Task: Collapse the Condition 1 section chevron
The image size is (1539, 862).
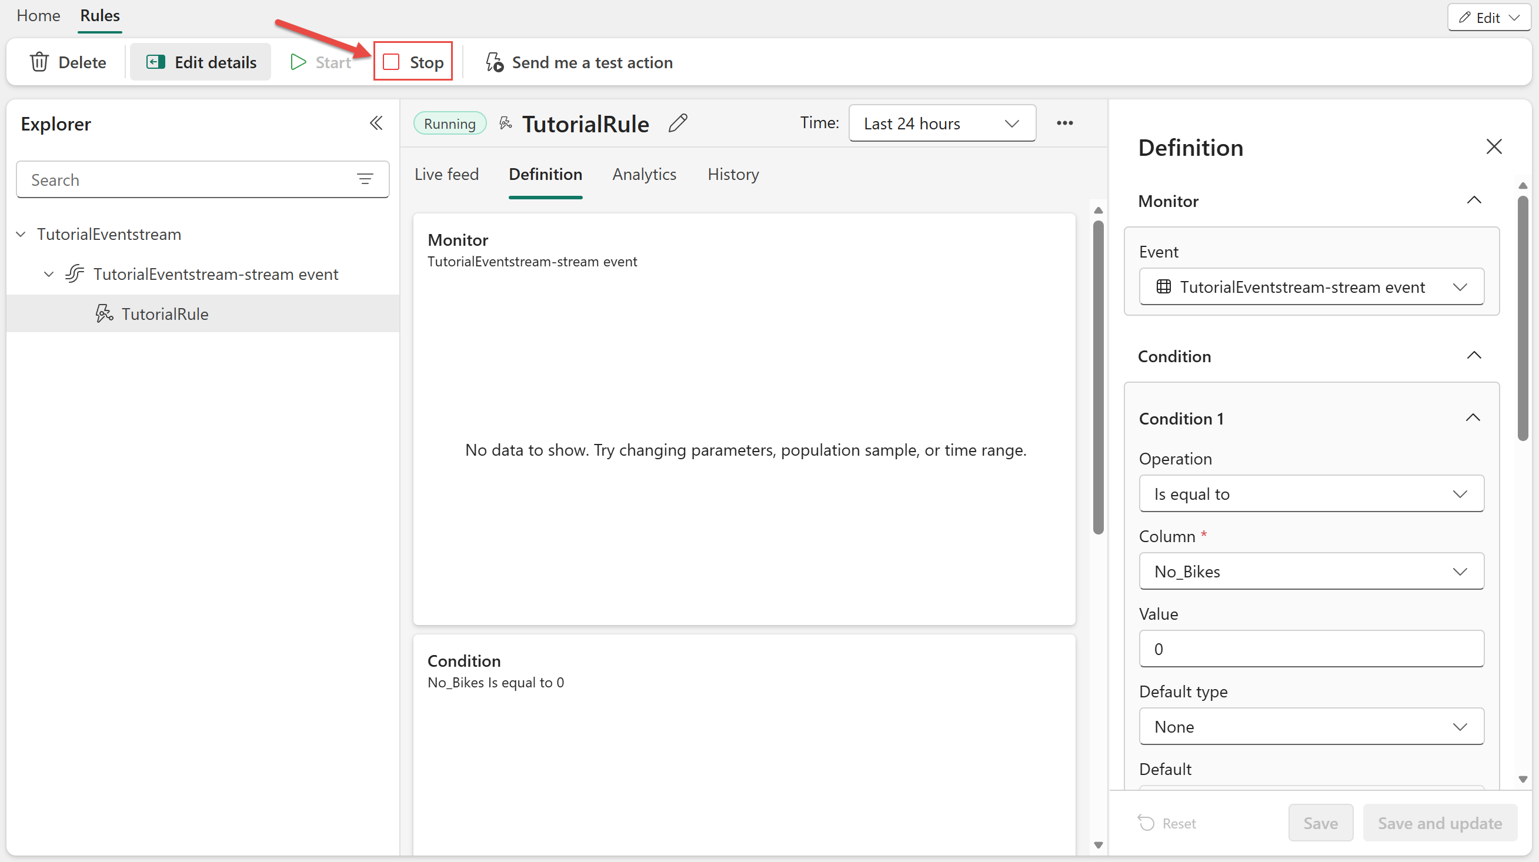Action: click(1473, 418)
